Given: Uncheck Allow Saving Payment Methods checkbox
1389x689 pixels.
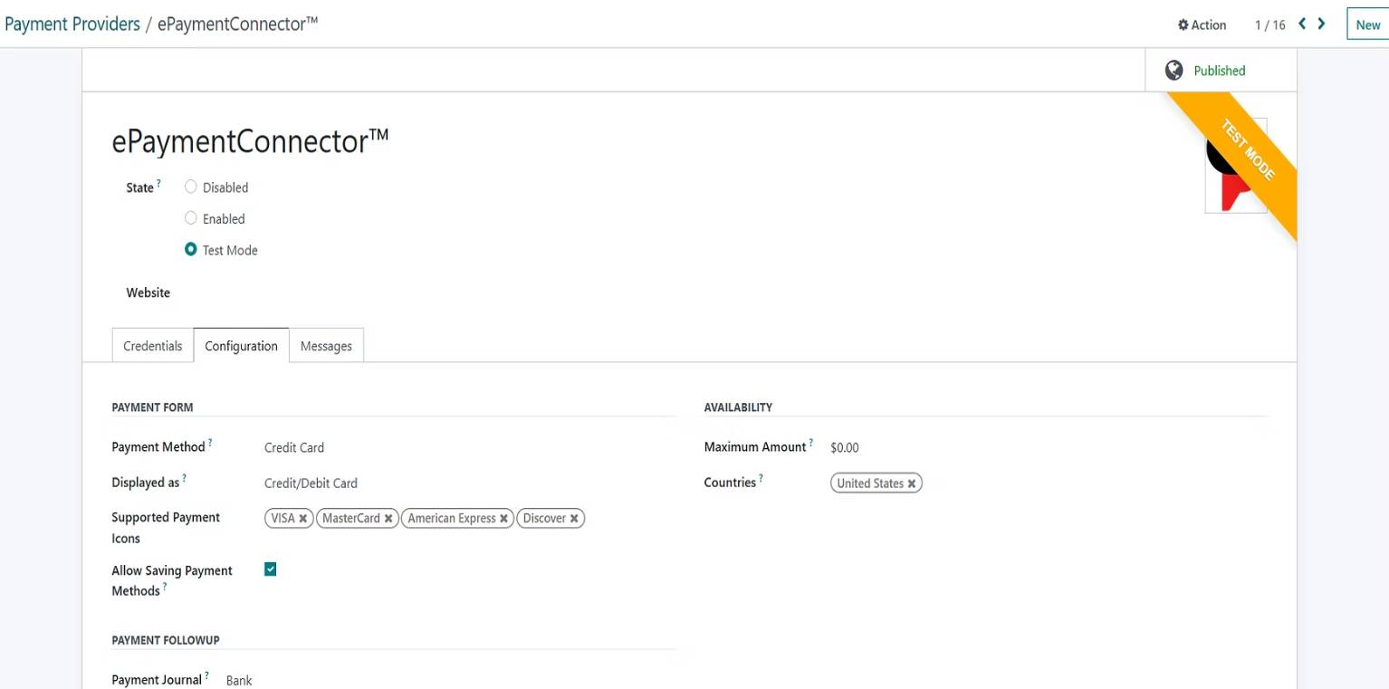Looking at the screenshot, I should point(270,569).
